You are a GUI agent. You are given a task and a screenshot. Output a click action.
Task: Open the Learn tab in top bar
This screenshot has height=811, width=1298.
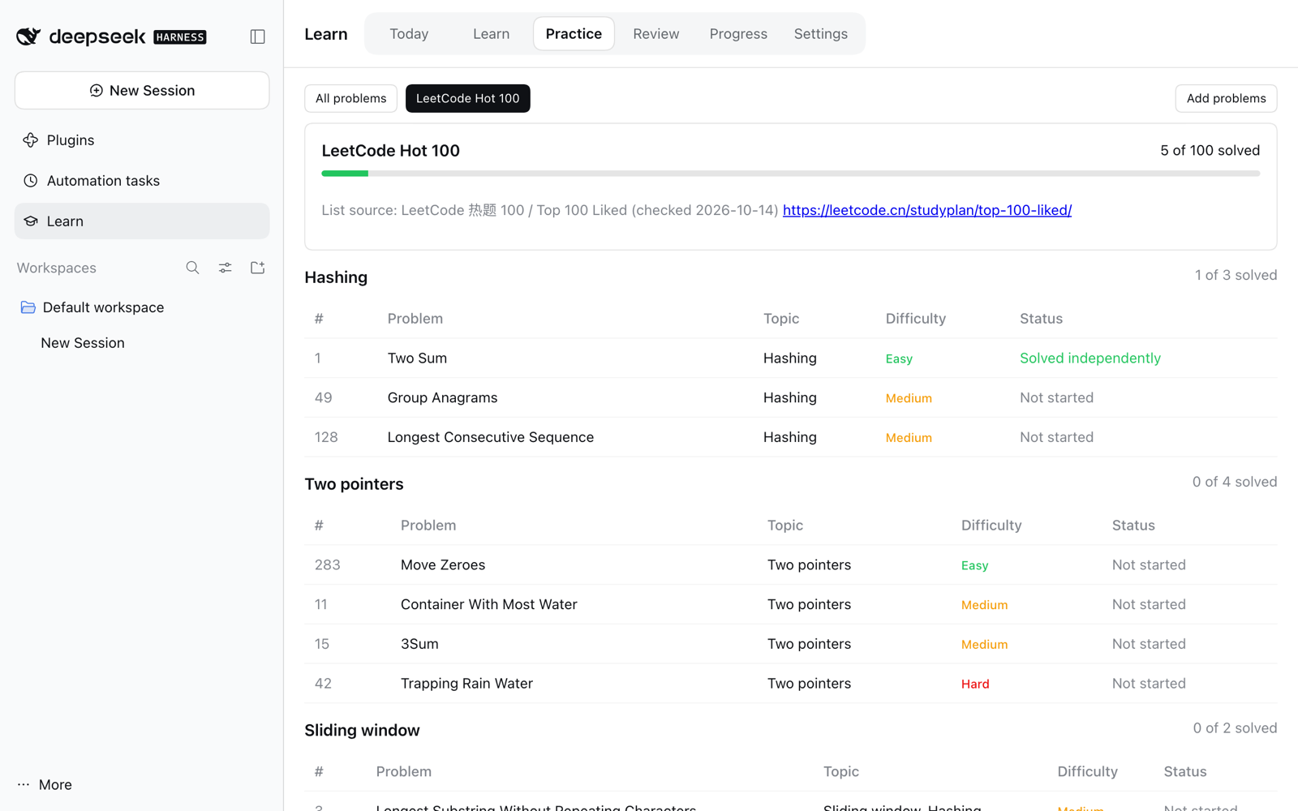(x=492, y=34)
